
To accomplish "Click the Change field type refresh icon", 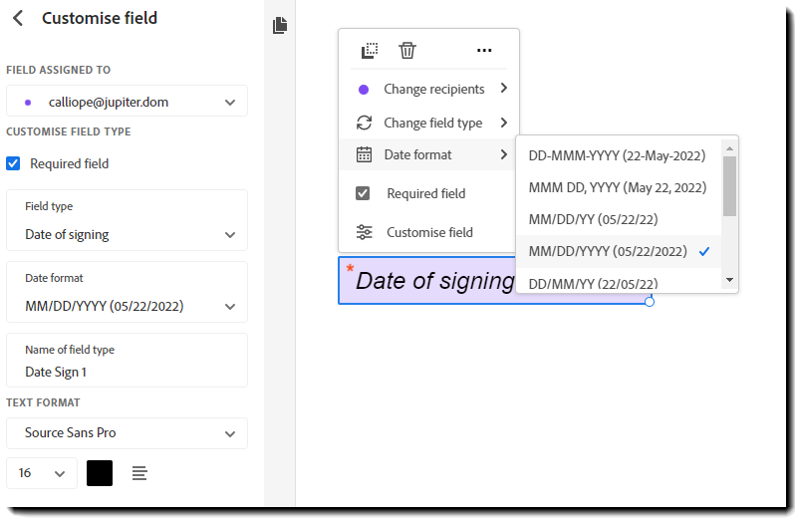I will click(x=365, y=123).
